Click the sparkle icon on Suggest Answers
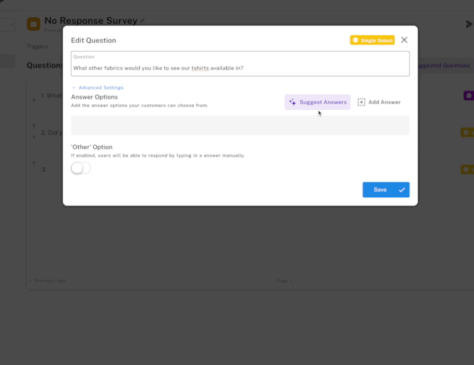This screenshot has width=474, height=365. pos(292,102)
